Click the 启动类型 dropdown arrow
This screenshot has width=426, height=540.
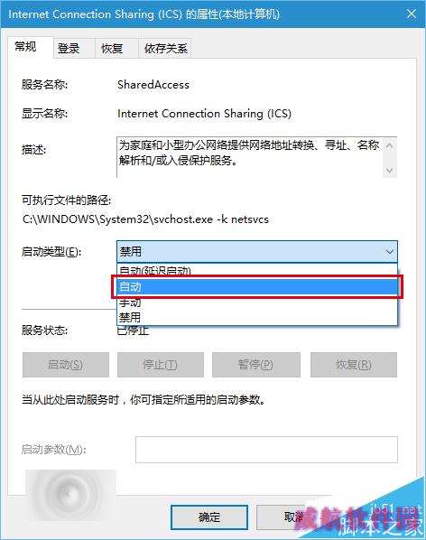click(x=390, y=252)
